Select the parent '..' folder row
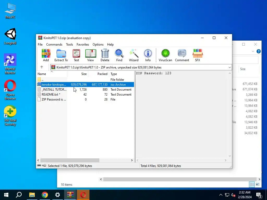 point(85,80)
